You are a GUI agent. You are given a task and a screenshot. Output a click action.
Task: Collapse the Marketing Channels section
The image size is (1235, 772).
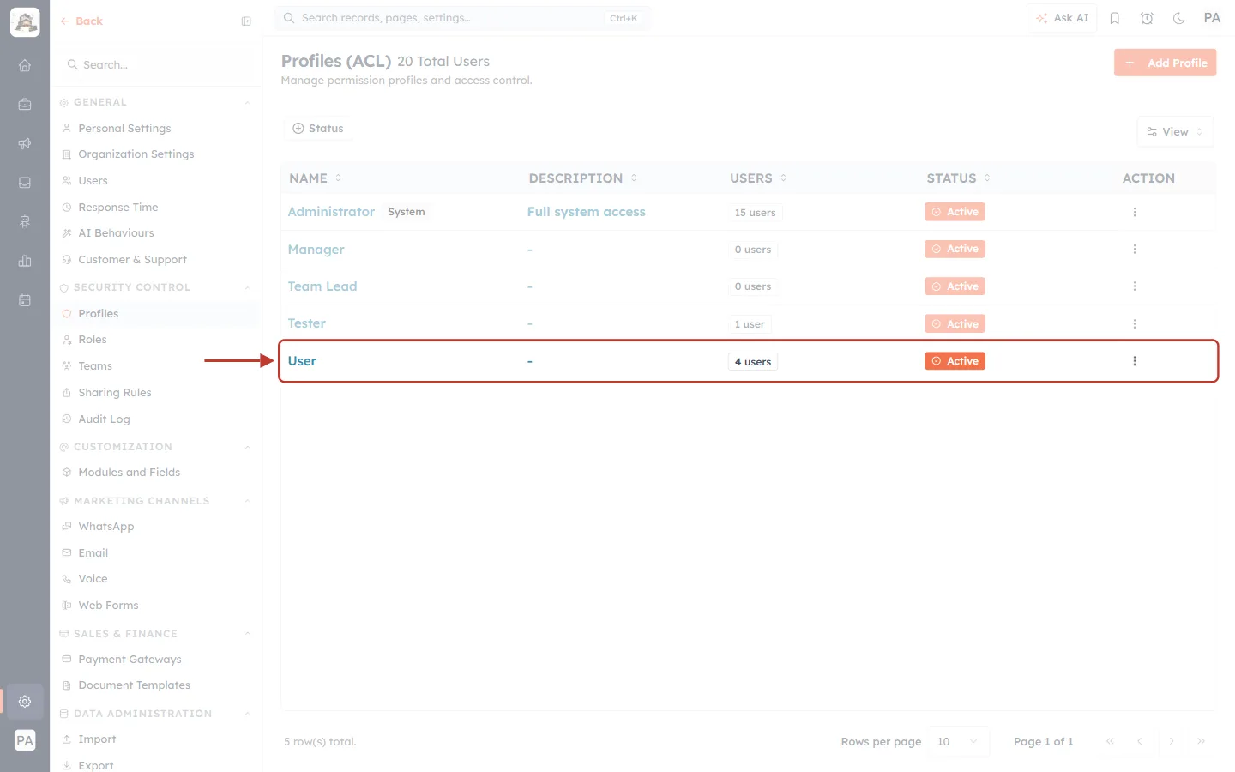[x=247, y=502]
